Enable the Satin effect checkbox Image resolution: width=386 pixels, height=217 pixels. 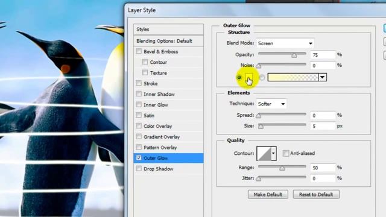(x=139, y=115)
